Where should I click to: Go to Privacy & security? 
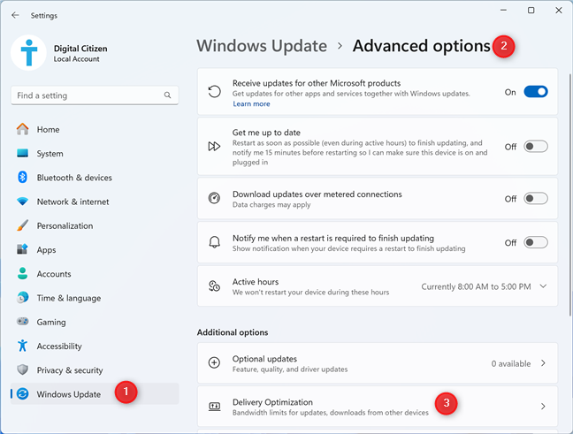point(95,370)
